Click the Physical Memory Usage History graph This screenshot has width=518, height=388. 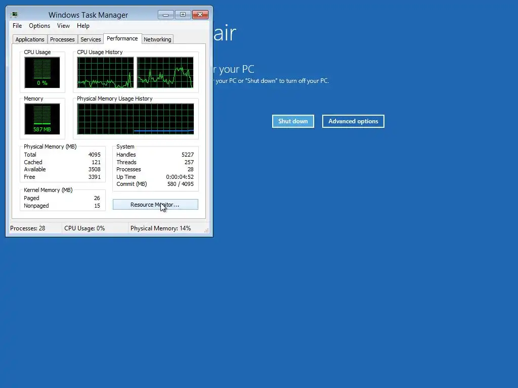(136, 119)
